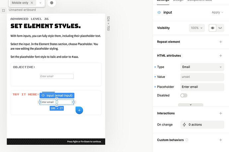Hide element with closed-eye icon
The width and height of the screenshot is (229, 152).
(x=220, y=28)
